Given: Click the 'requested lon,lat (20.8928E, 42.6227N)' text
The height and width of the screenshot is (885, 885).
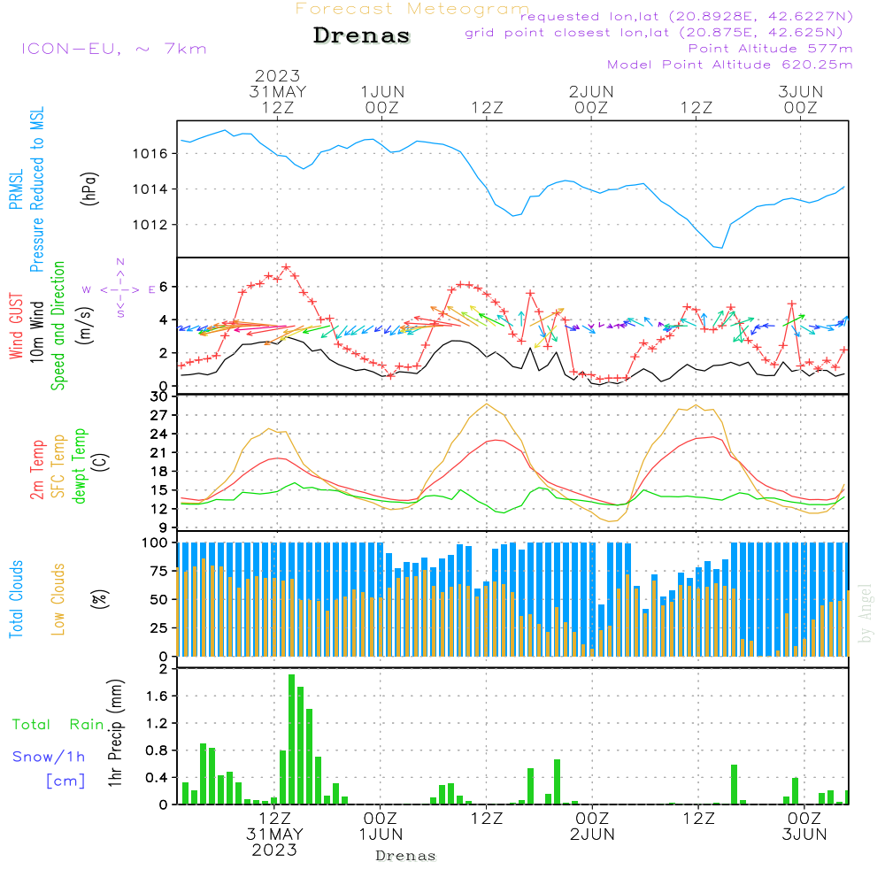Looking at the screenshot, I should (687, 17).
